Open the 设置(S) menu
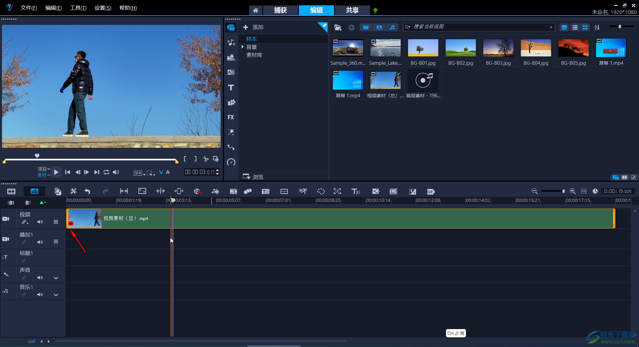639x347 pixels. coord(103,8)
